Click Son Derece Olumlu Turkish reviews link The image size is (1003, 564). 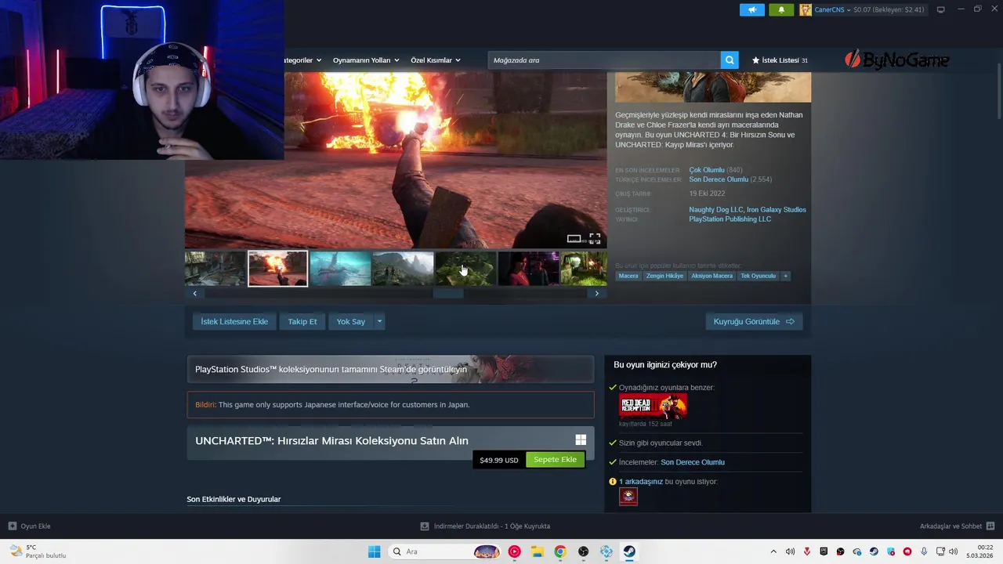click(719, 179)
